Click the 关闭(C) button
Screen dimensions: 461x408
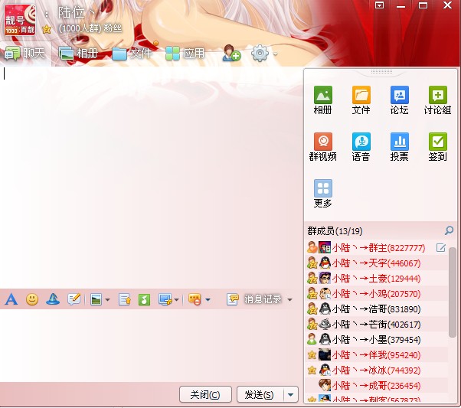point(205,394)
